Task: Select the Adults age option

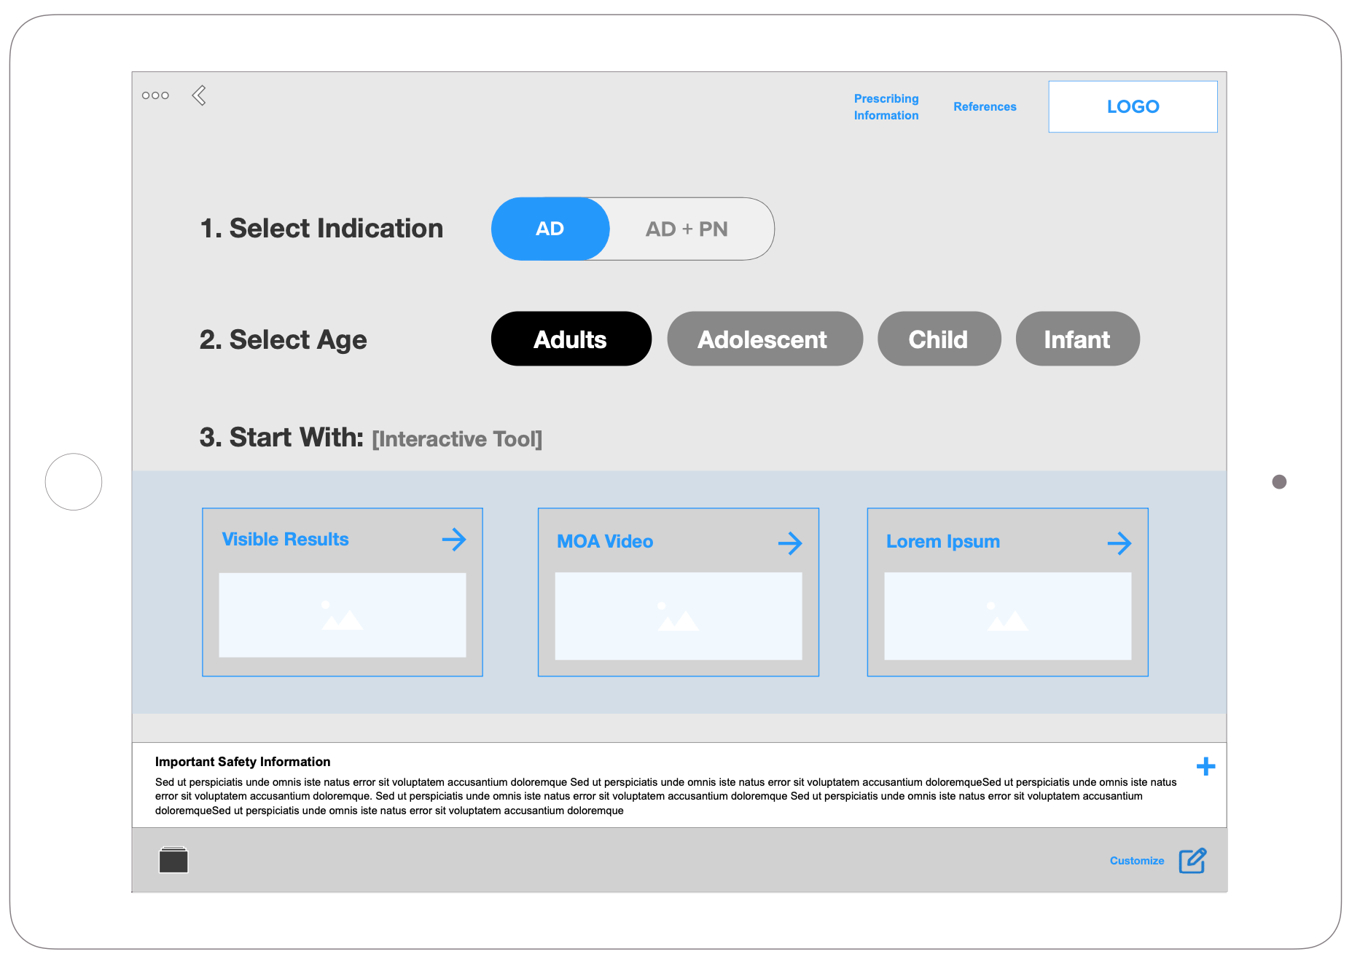Action: pyautogui.click(x=571, y=339)
